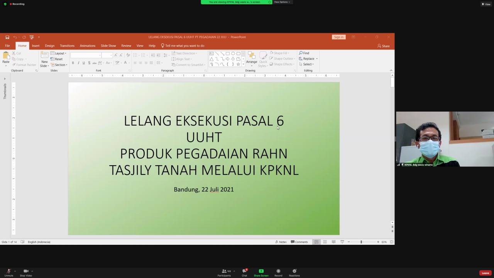The width and height of the screenshot is (494, 278).
Task: Open the Zoom Chat panel
Action: point(244,273)
